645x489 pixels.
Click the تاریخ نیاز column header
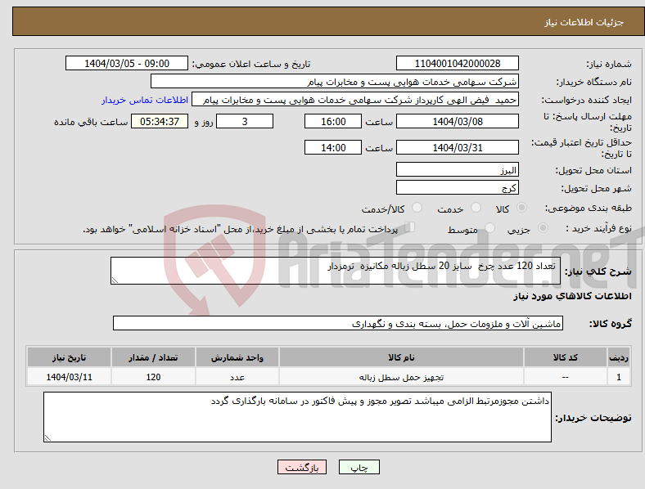69,357
